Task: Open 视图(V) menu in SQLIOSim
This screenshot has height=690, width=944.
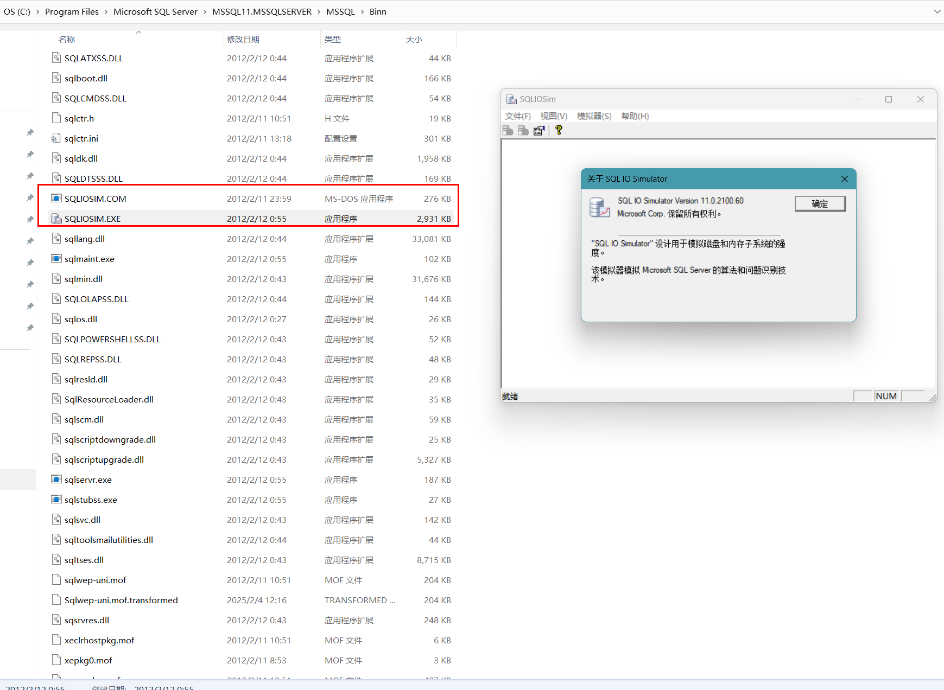Action: click(554, 116)
